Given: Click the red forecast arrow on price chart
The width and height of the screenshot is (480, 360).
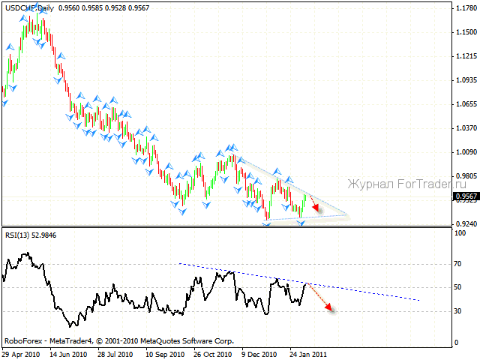Looking at the screenshot, I should click(313, 204).
